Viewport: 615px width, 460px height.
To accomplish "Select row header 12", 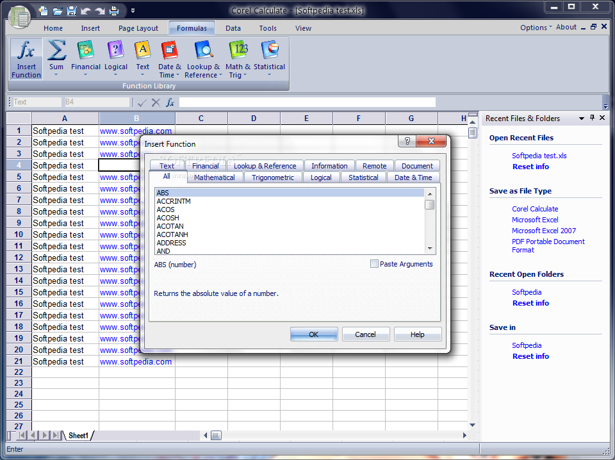I will 19,258.
